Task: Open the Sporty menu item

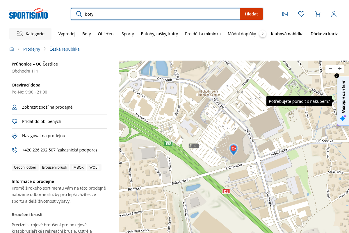Action: point(128,34)
